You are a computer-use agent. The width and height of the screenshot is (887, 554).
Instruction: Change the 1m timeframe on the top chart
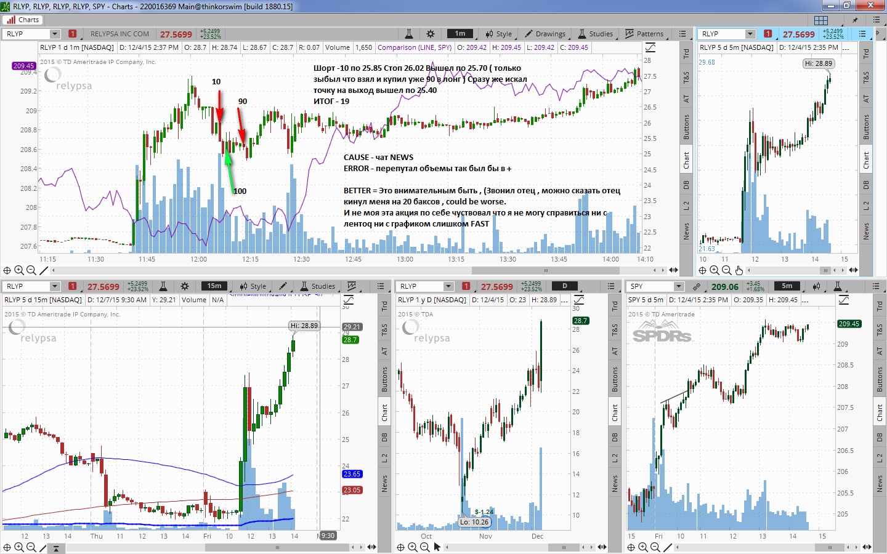pos(460,34)
